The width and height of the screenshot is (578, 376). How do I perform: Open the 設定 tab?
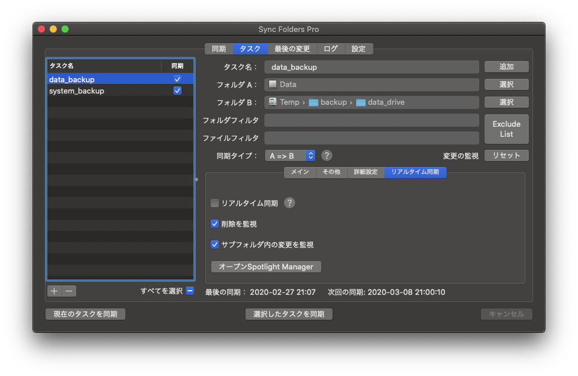(359, 49)
